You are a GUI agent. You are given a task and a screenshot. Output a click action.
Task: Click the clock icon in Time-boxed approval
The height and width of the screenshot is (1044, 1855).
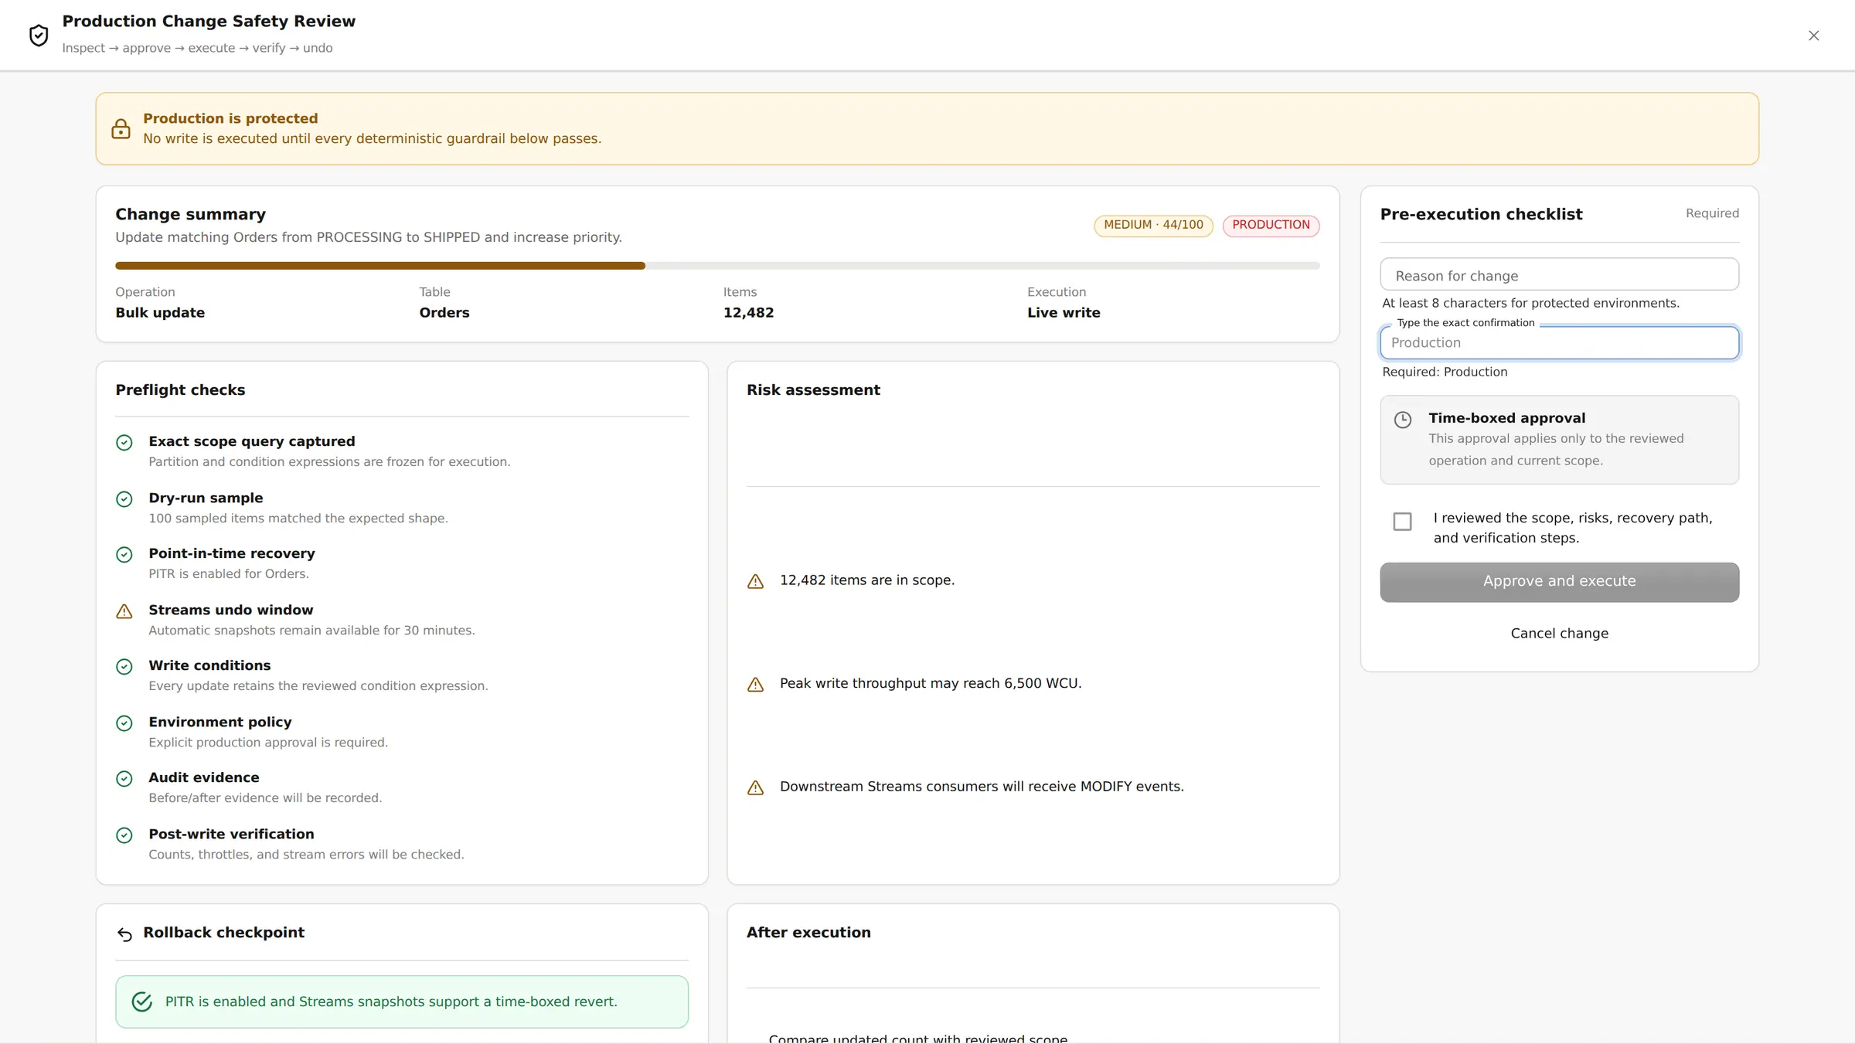click(x=1402, y=420)
